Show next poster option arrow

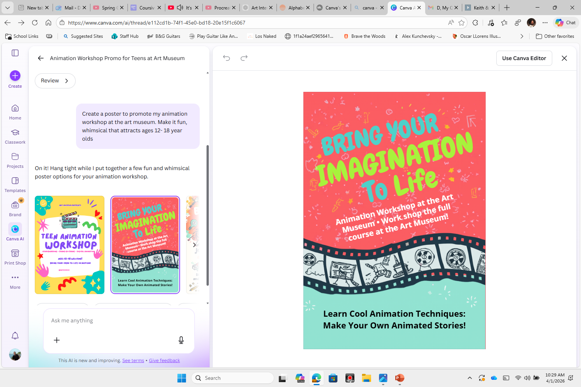(x=194, y=245)
